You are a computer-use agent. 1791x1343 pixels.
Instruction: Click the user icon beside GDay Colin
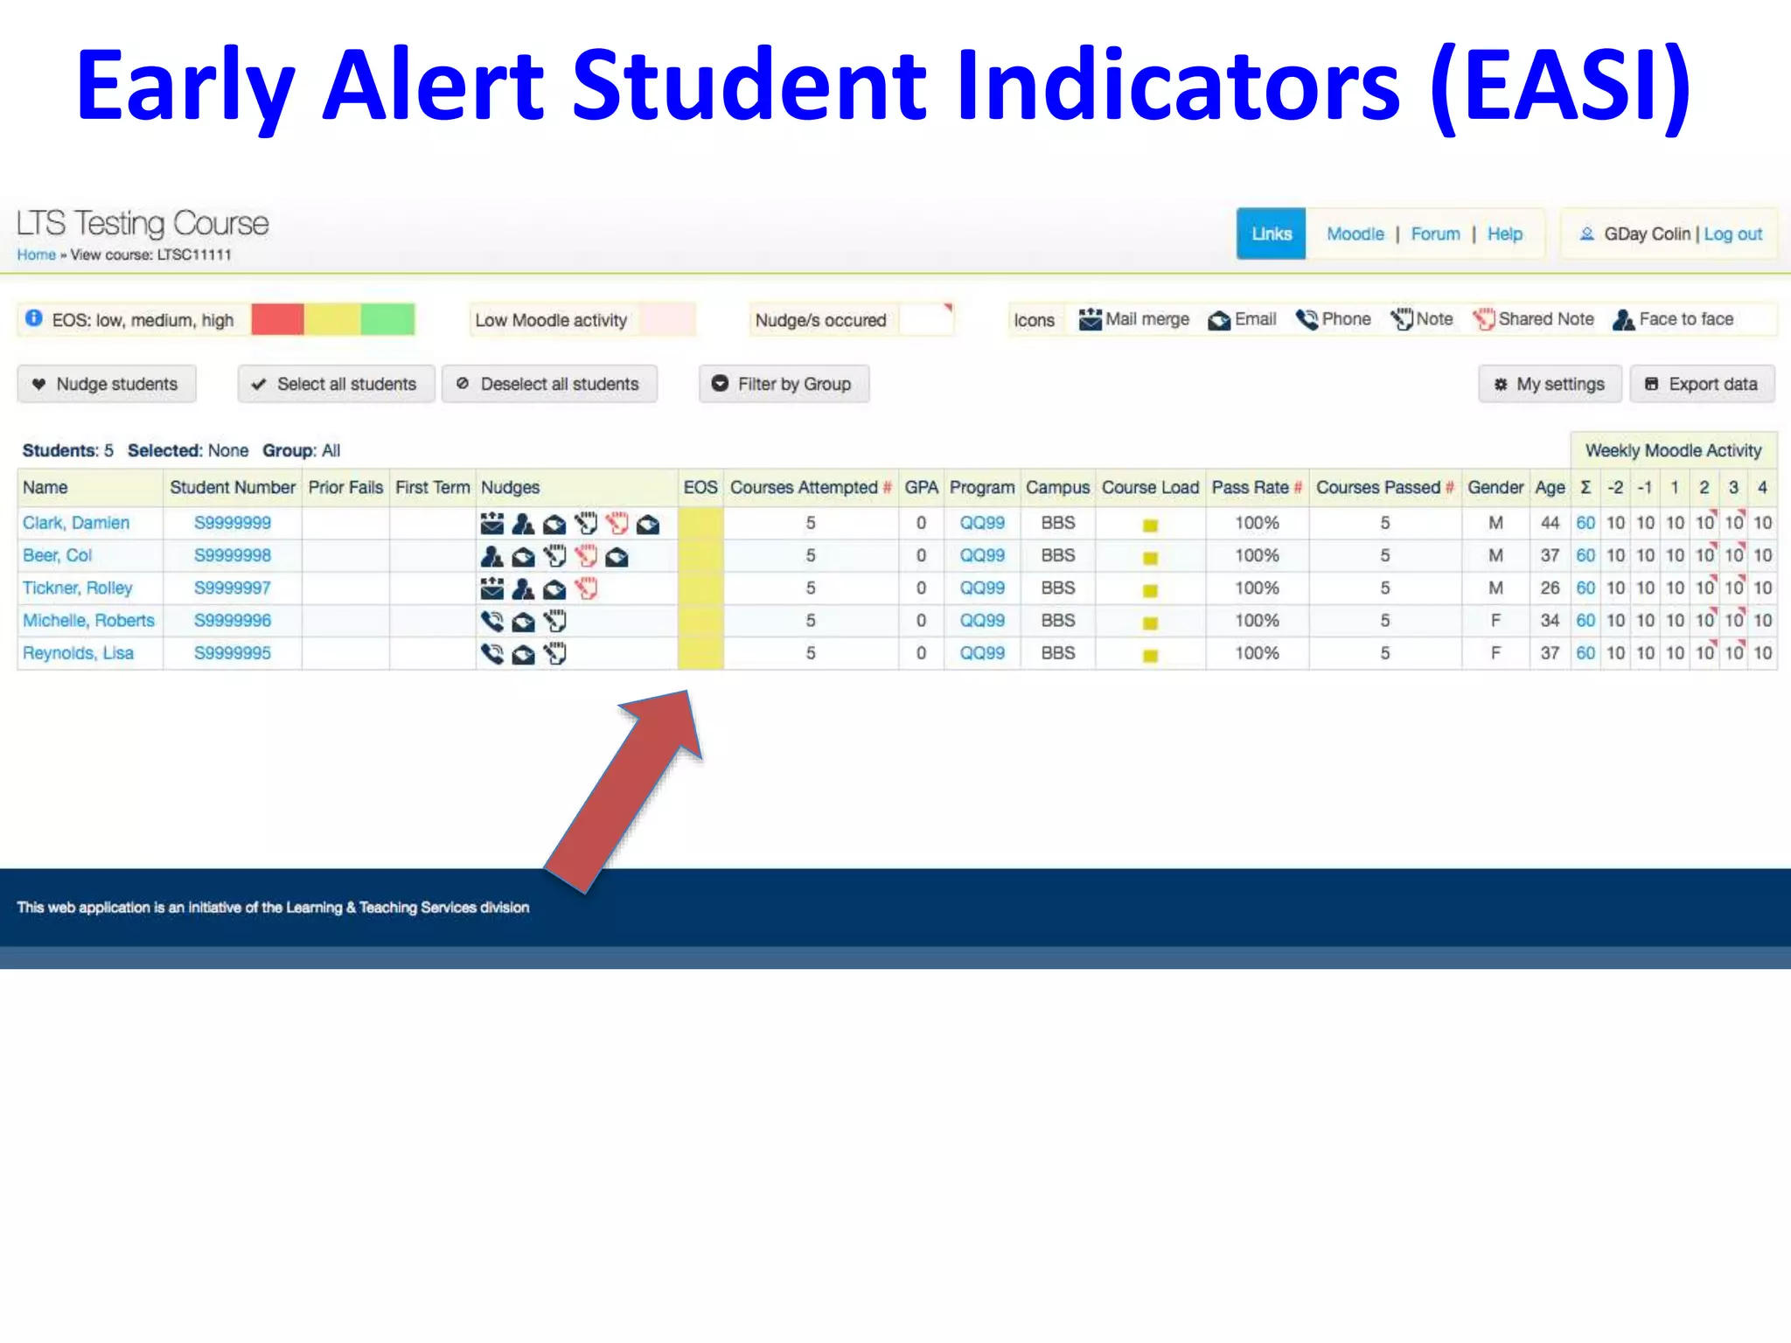[x=1586, y=234]
